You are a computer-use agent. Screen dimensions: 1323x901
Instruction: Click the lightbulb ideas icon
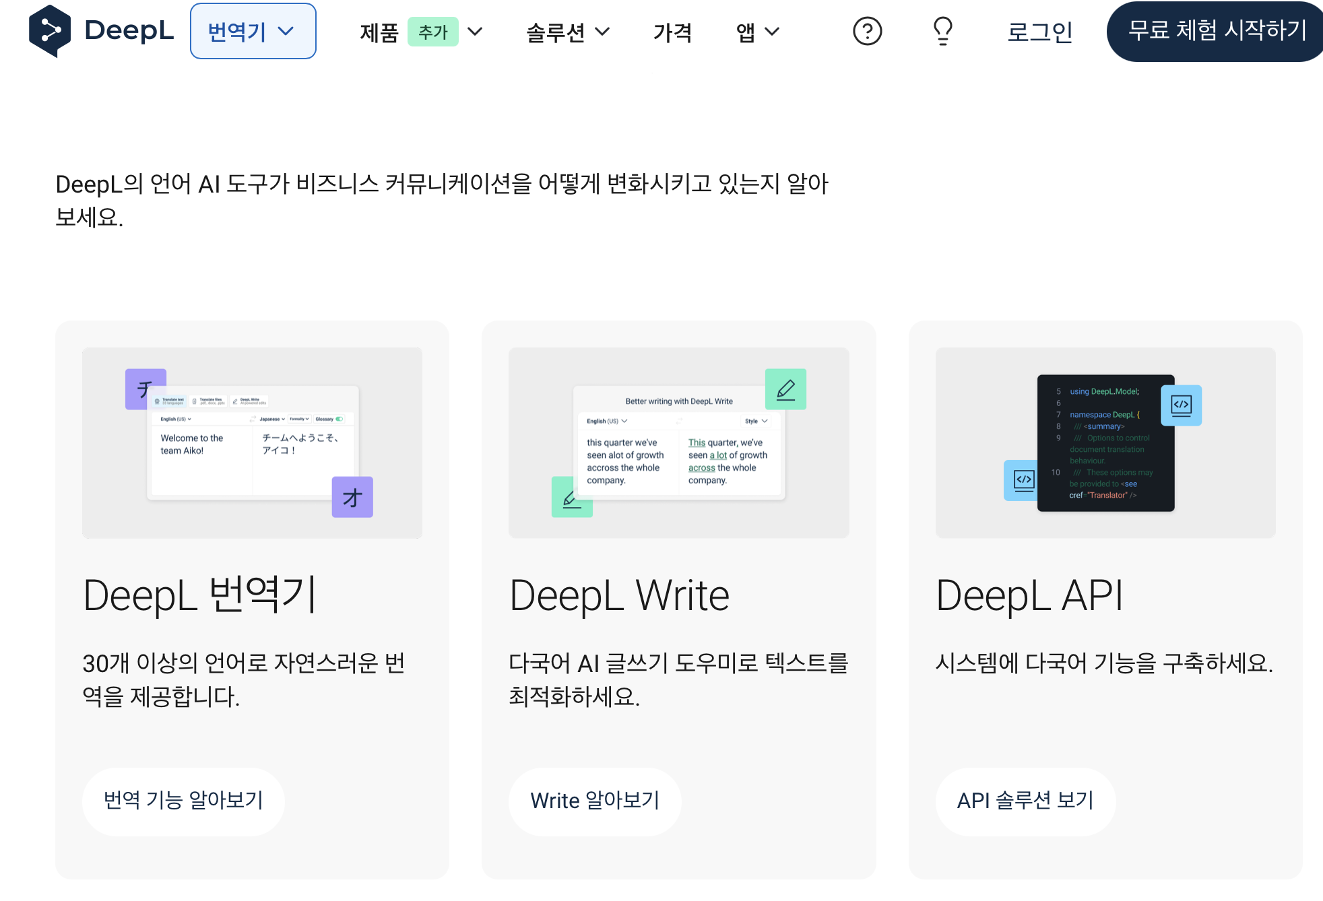tap(942, 31)
